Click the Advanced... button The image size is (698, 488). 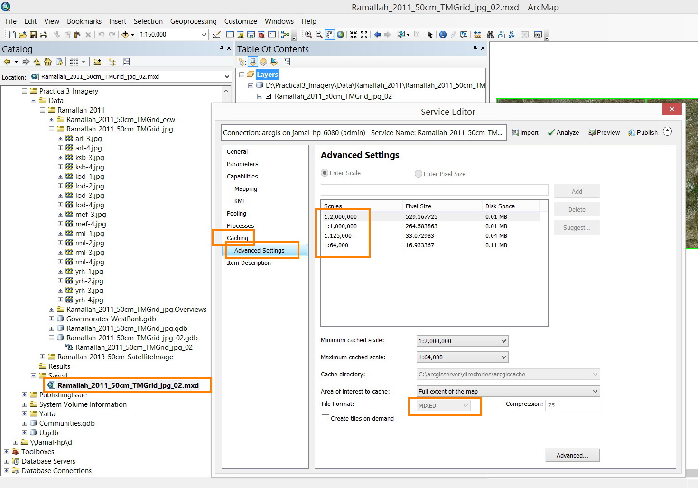point(572,455)
